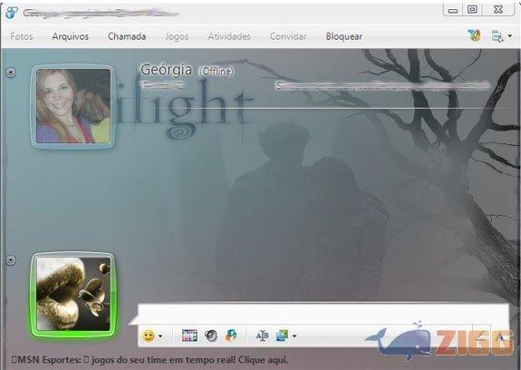The image size is (521, 370).
Task: Open the Fotos menu item
Action: 22,36
